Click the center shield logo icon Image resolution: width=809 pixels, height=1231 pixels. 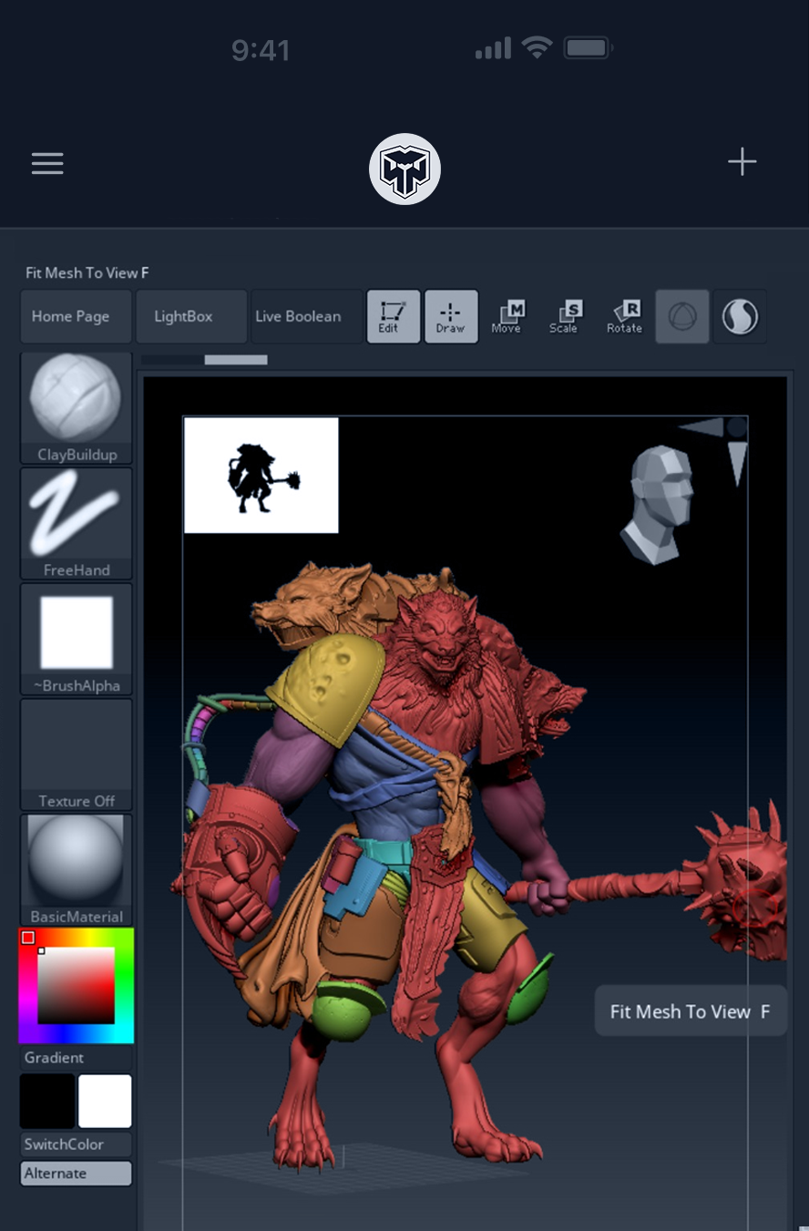pos(404,169)
